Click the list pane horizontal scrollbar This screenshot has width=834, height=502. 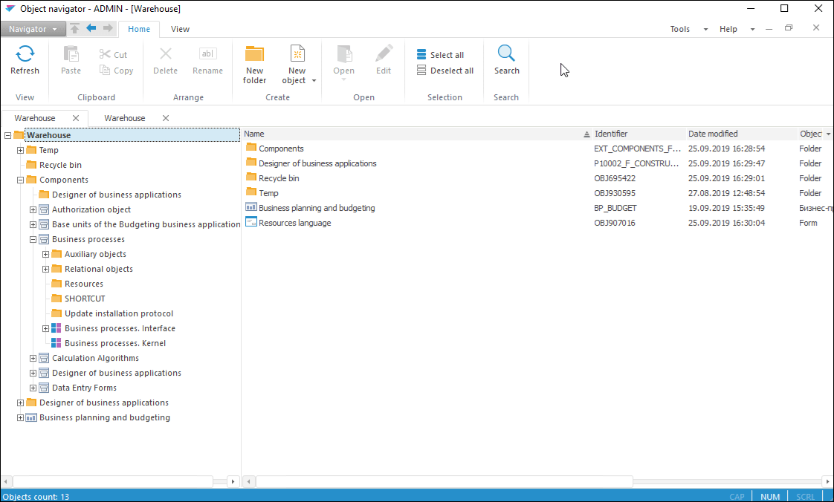coord(444,481)
